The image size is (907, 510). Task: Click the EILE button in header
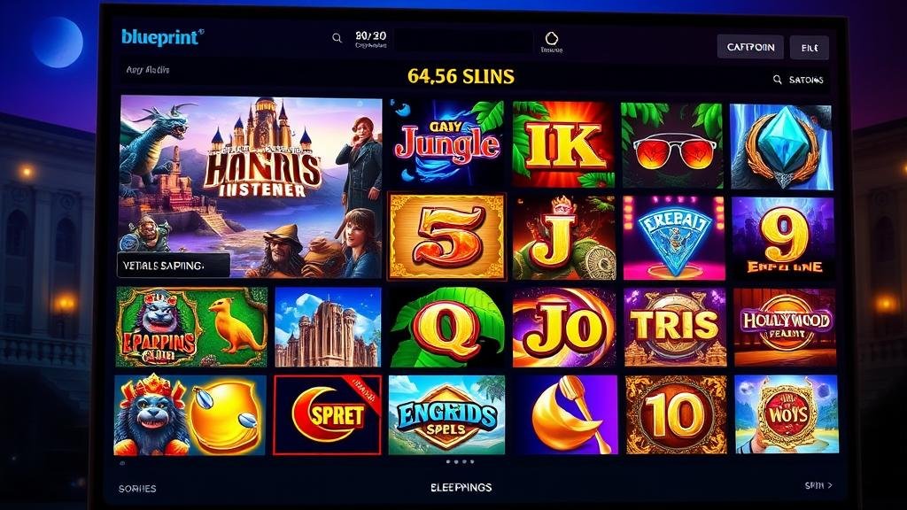click(810, 48)
